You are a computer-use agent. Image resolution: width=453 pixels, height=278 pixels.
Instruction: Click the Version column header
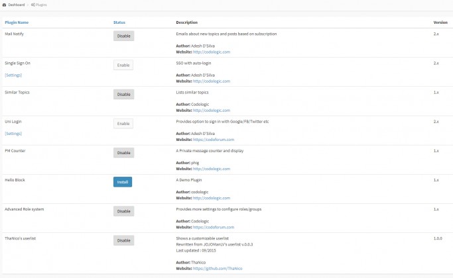pos(440,23)
